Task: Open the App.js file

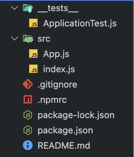Action: tap(56, 54)
